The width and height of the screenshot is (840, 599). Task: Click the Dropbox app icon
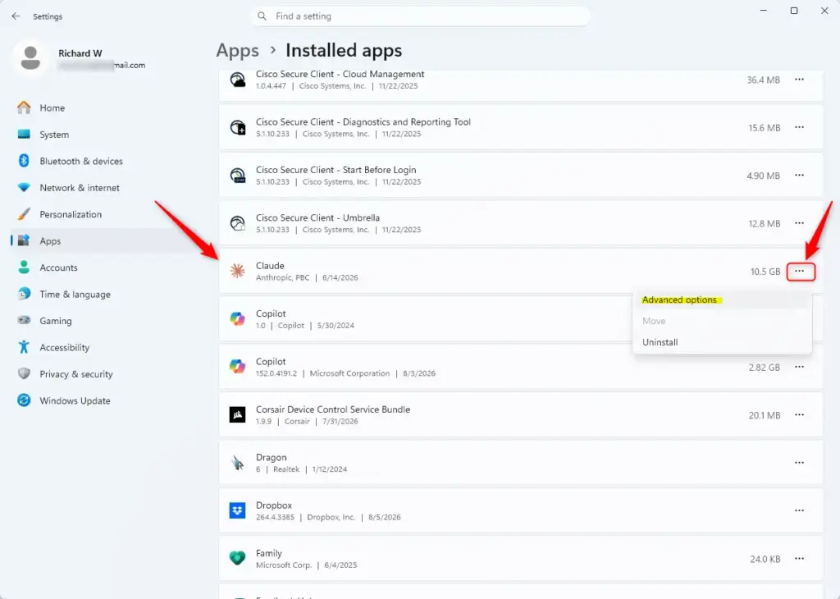pos(237,510)
